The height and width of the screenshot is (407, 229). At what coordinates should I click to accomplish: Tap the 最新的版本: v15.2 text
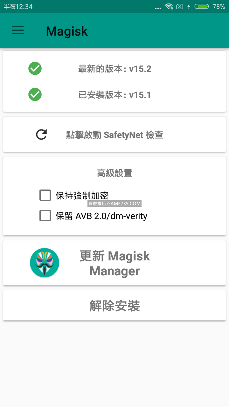pyautogui.click(x=114, y=69)
